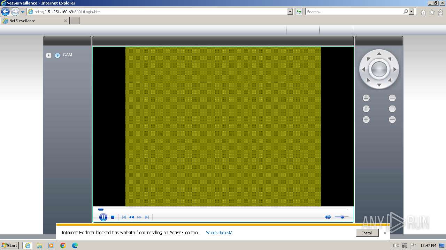446x250 pixels.
Task: Open the address bar autocomplete dropdown
Action: coord(290,11)
